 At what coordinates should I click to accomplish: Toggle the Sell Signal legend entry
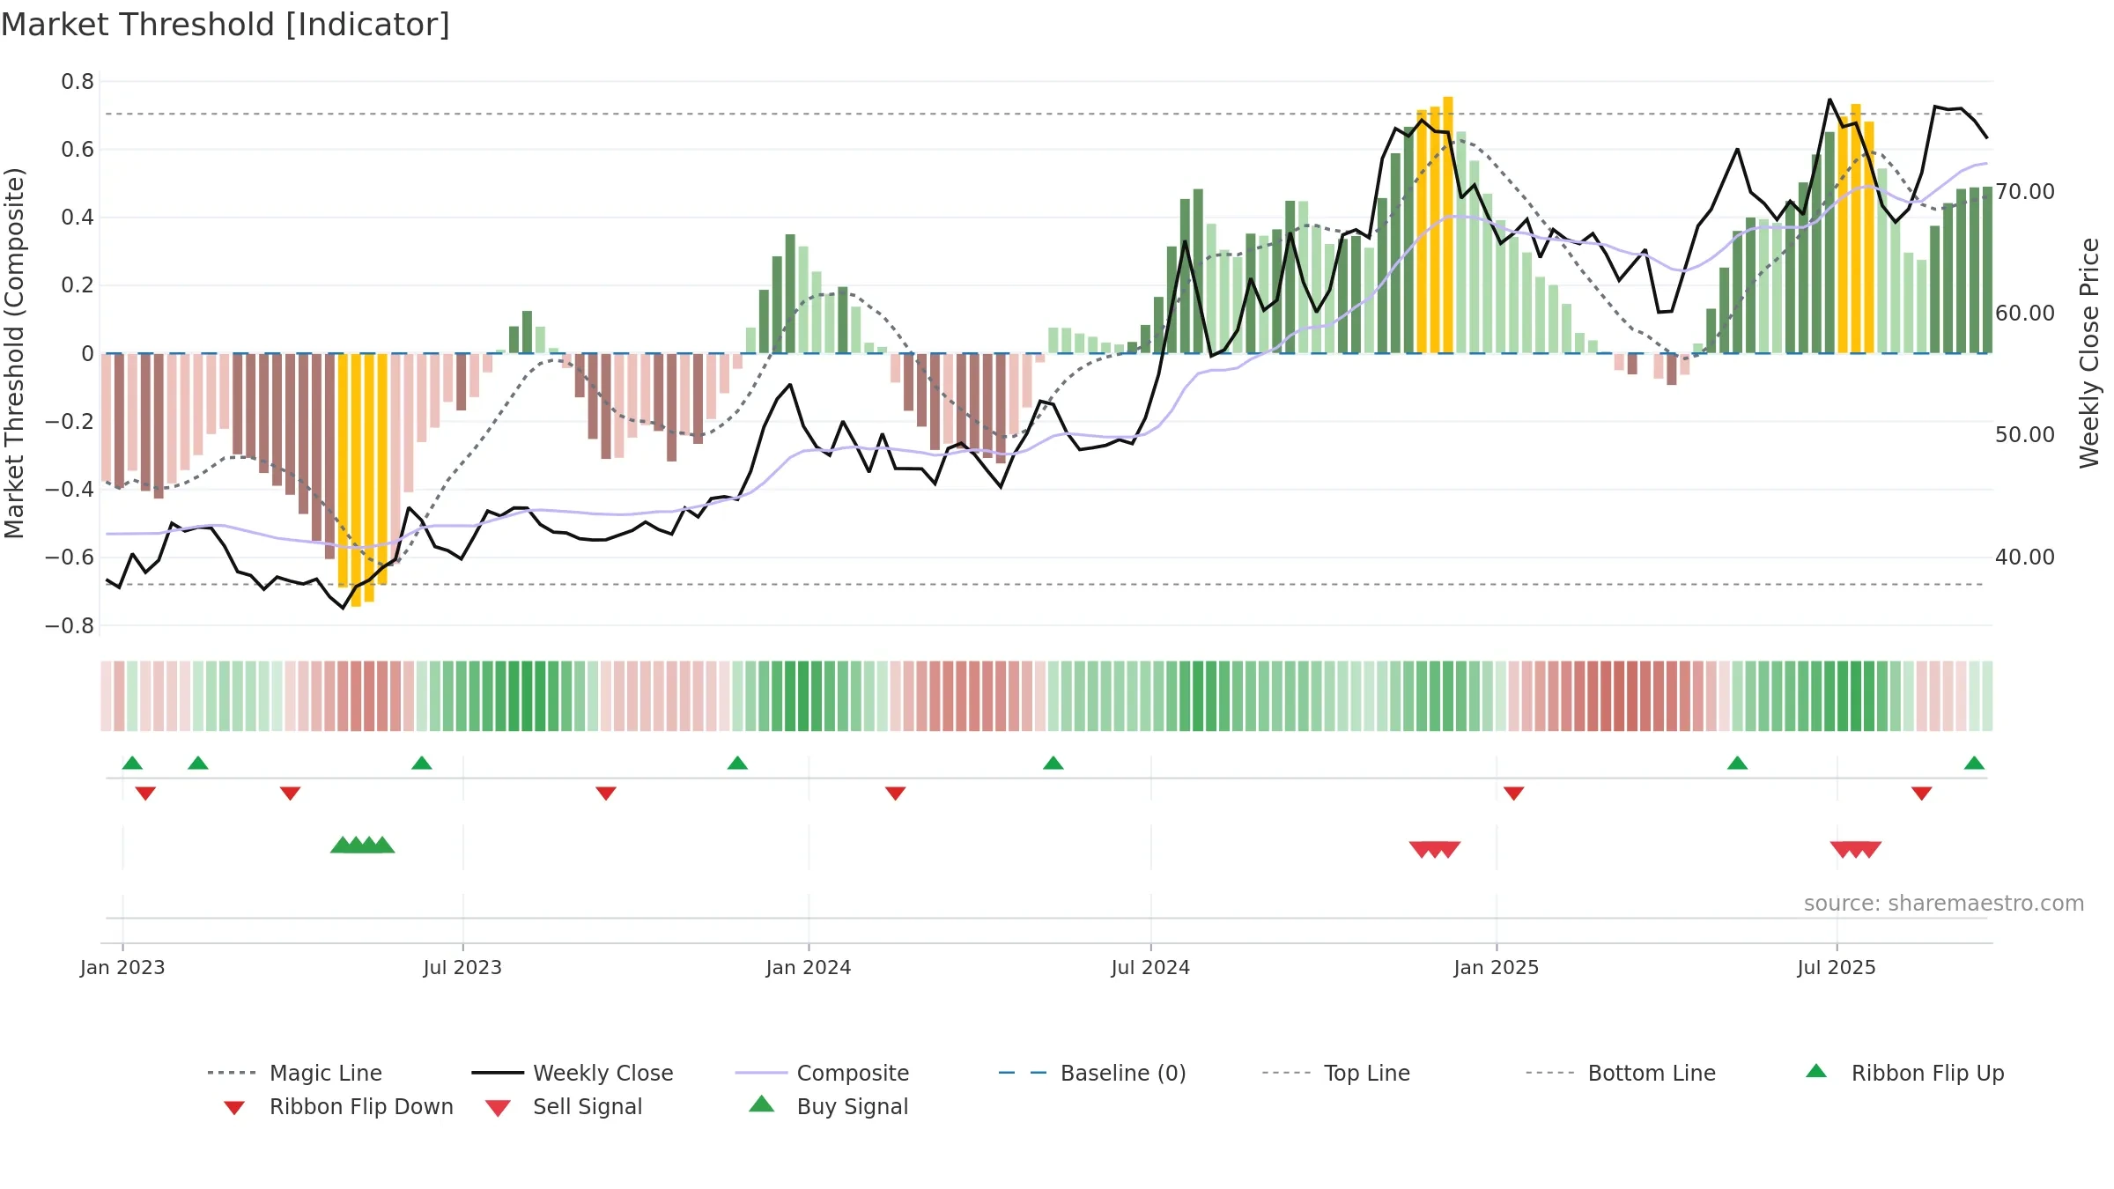(564, 1106)
